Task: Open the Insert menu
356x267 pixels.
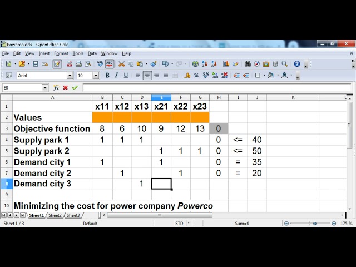Action: pos(44,53)
